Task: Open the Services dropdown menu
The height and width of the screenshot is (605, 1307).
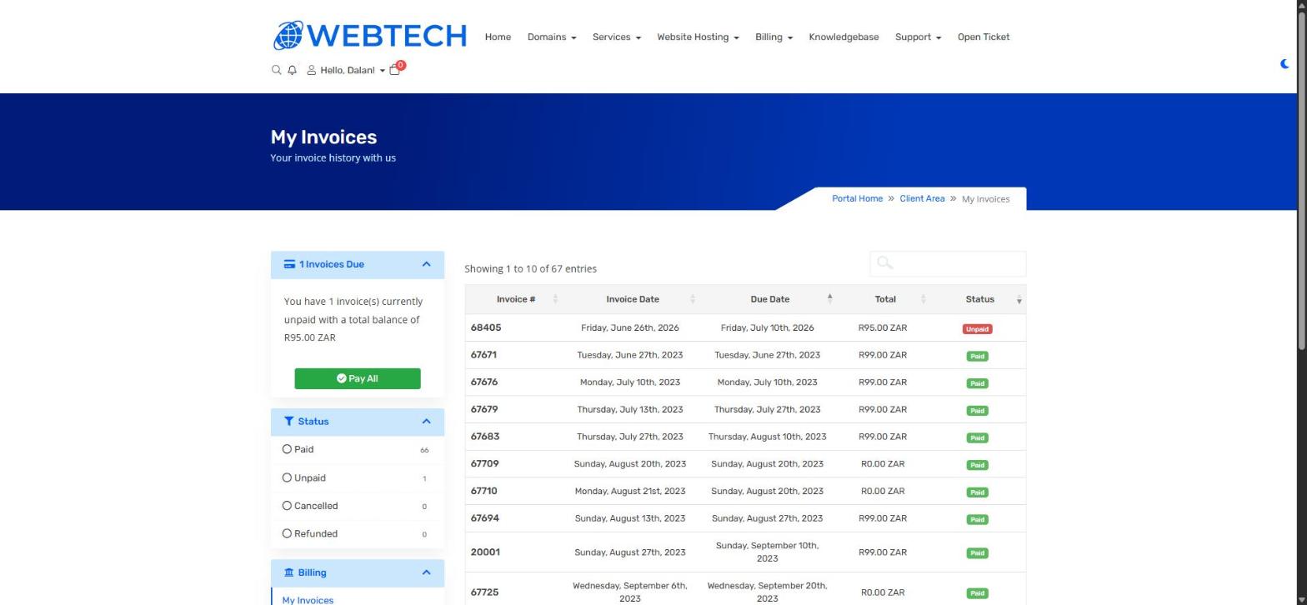Action: [617, 37]
